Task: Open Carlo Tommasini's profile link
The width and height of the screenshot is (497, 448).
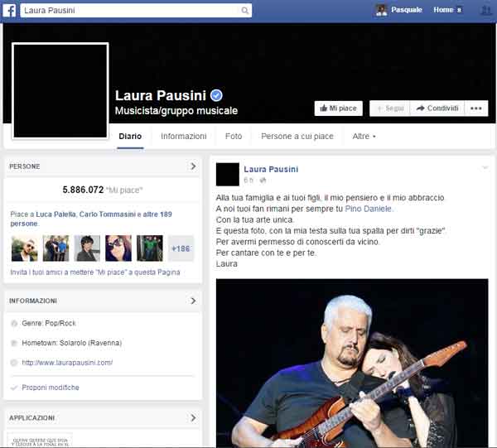Action: tap(108, 214)
